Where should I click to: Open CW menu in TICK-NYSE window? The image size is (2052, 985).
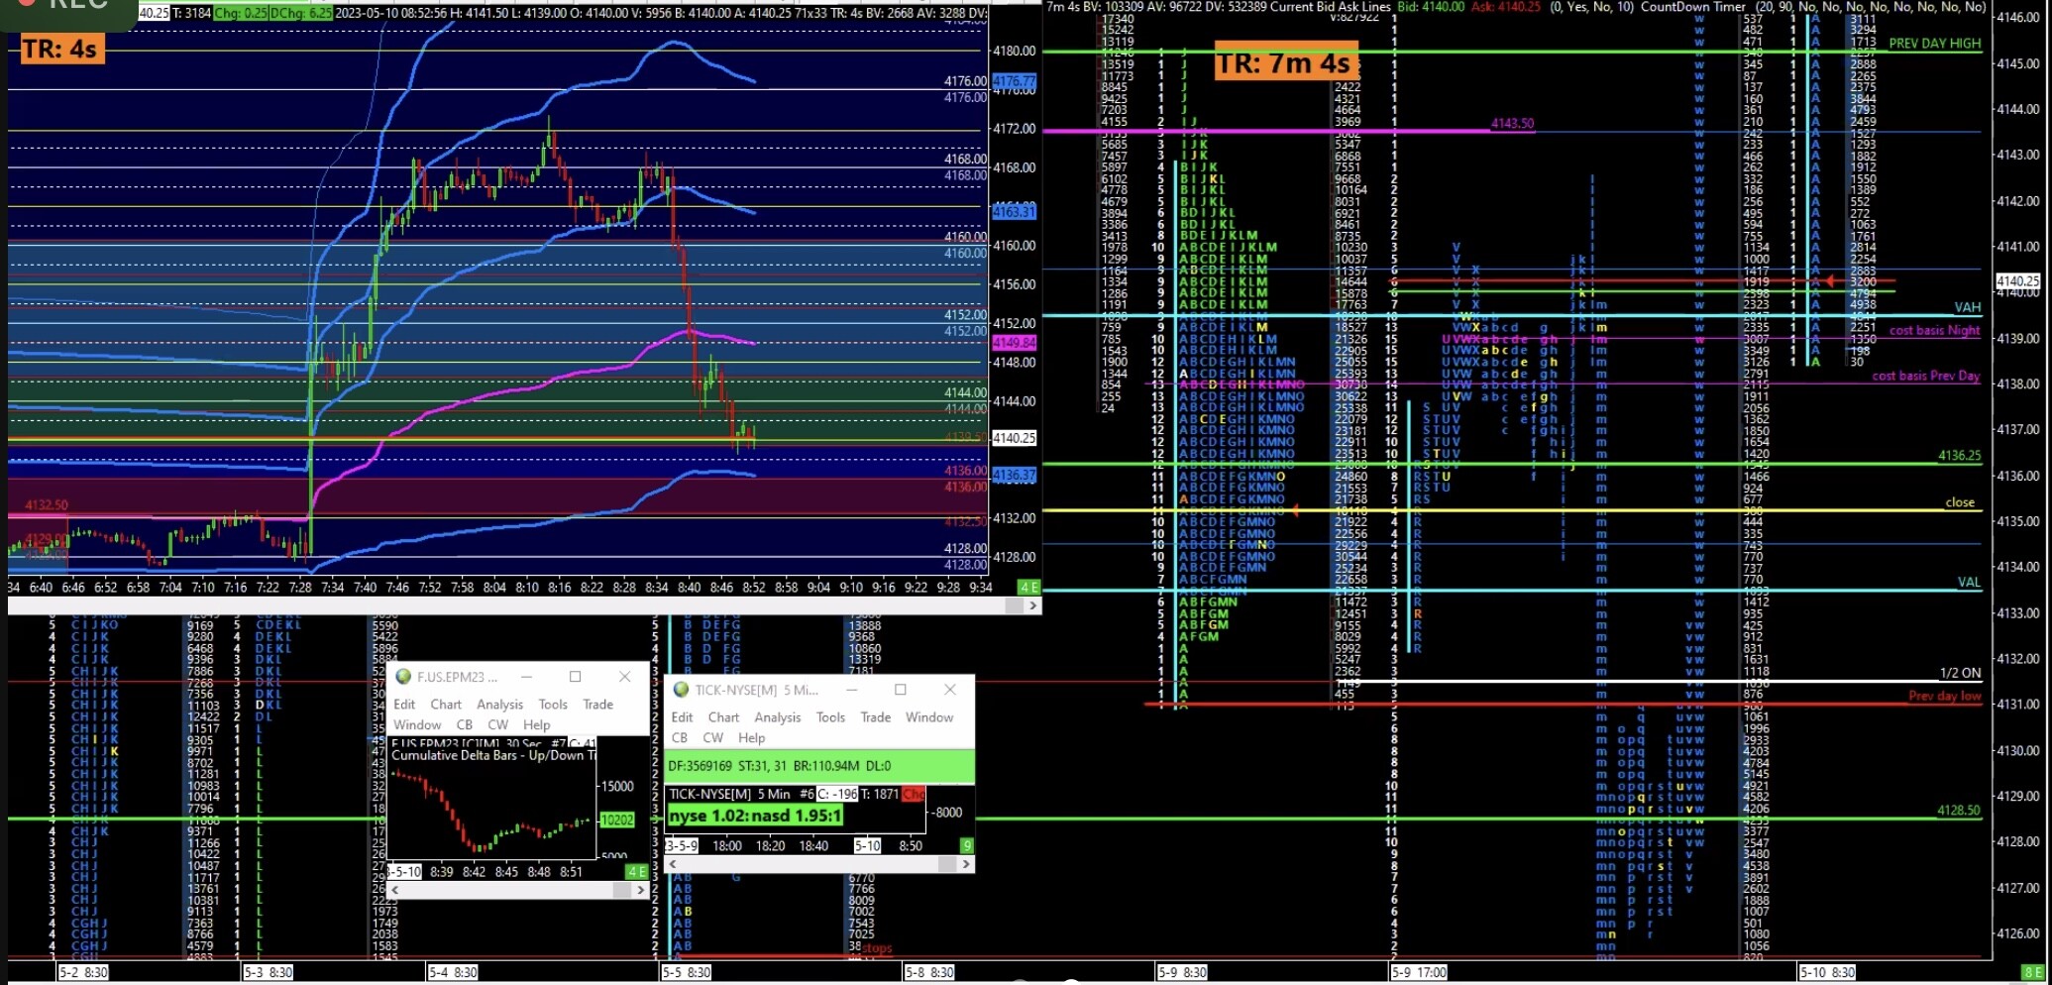click(712, 738)
